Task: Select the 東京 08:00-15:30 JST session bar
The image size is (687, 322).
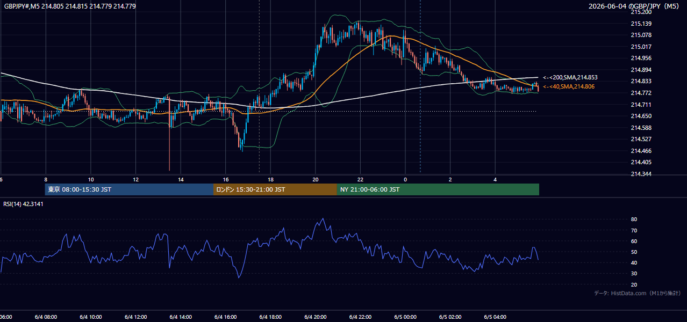Action: click(x=130, y=189)
